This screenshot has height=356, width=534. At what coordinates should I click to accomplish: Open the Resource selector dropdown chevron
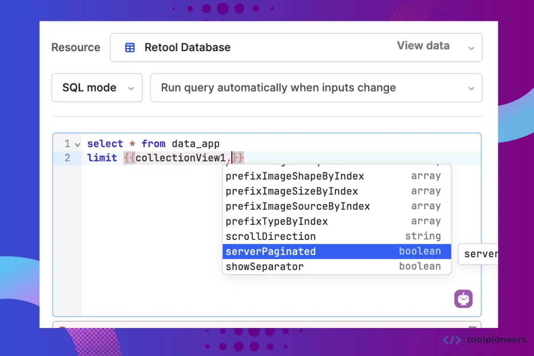[x=471, y=48]
